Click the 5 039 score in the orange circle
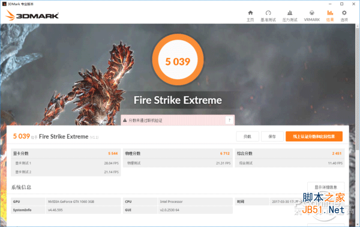The height and width of the screenshot is (227, 360). [178, 62]
